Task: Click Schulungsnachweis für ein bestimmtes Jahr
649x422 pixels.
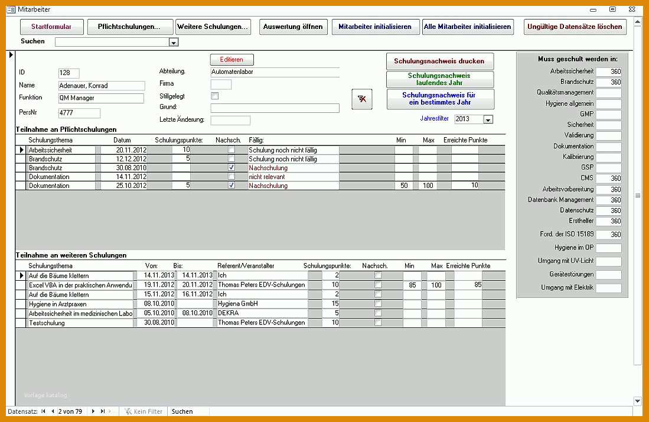Action: (439, 99)
